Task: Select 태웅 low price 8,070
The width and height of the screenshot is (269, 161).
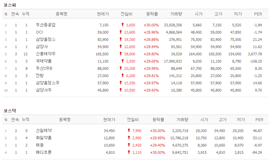Action: [239, 145]
